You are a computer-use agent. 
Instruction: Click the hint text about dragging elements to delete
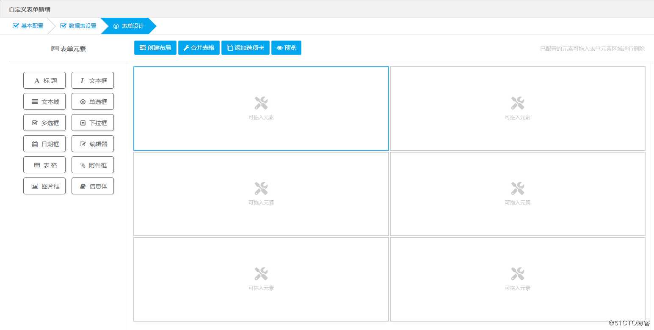point(593,49)
